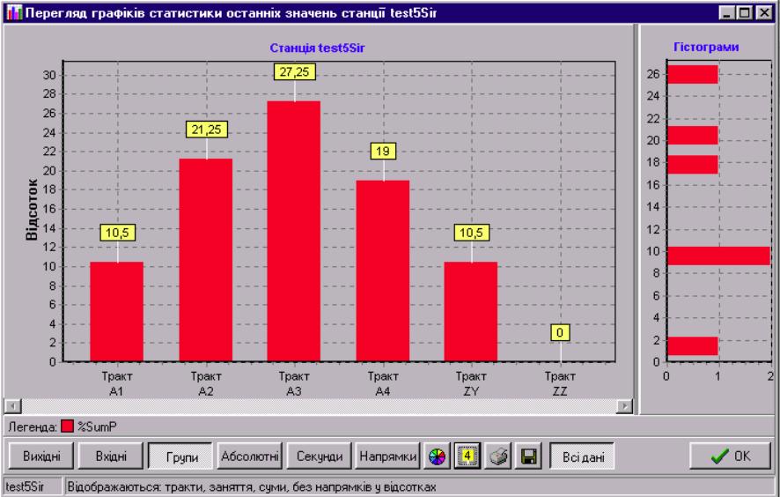Click the Тракт A1 red bar
This screenshot has height=497, width=780.
[117, 312]
